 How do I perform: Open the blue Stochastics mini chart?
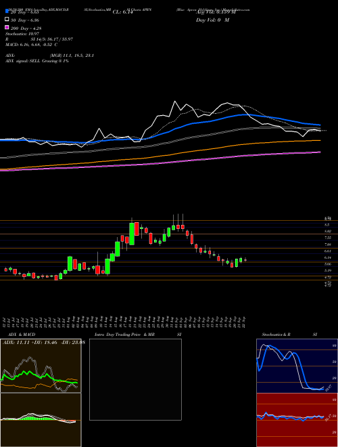[297, 366]
